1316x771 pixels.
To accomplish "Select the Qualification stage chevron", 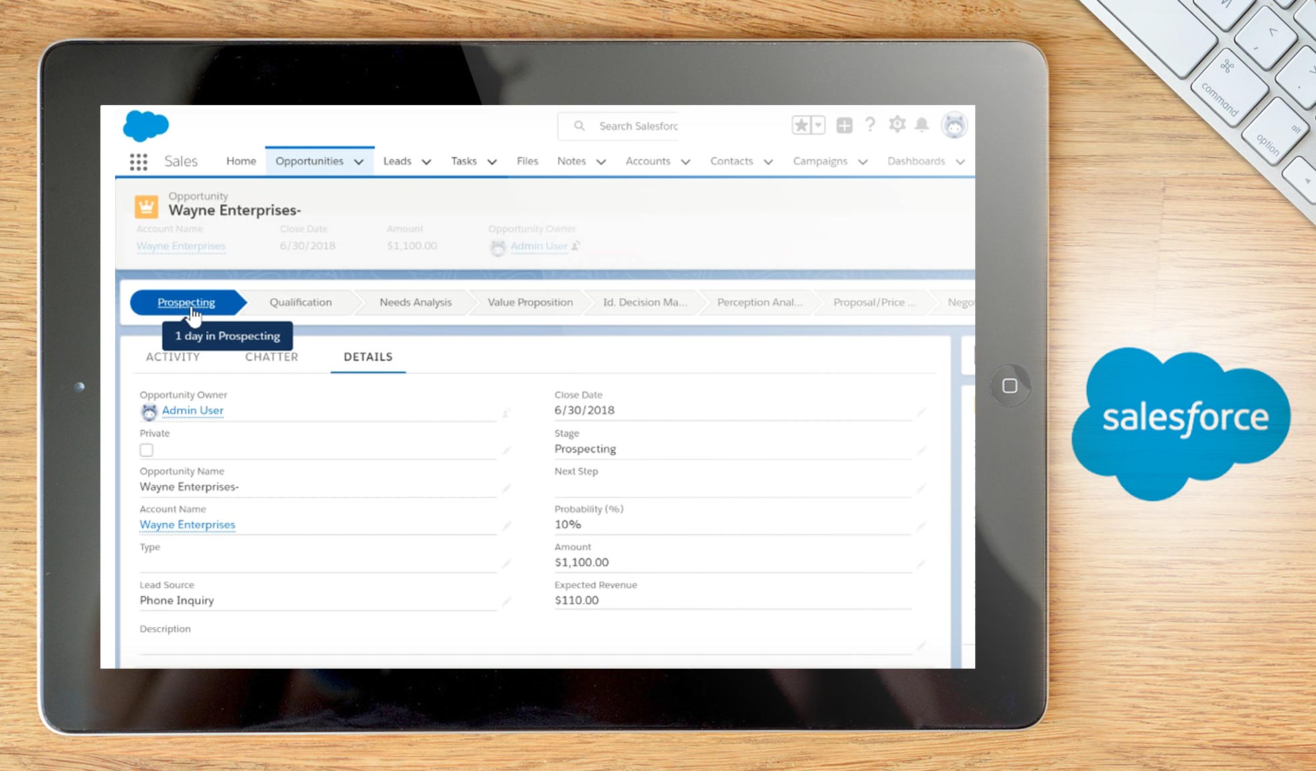I will point(300,302).
